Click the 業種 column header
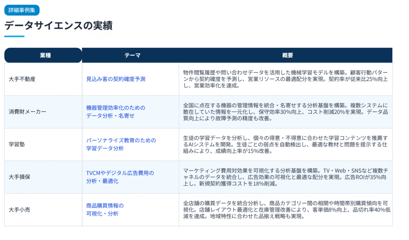 (x=43, y=55)
